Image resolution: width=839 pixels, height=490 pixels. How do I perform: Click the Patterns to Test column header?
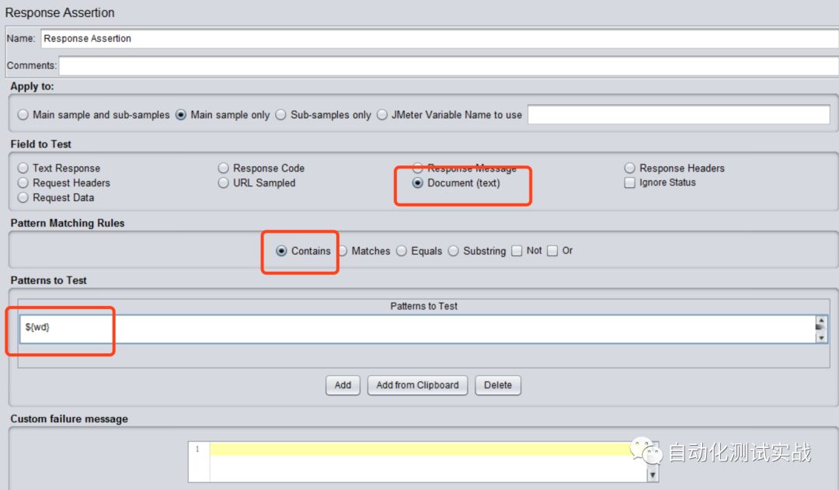[424, 307]
